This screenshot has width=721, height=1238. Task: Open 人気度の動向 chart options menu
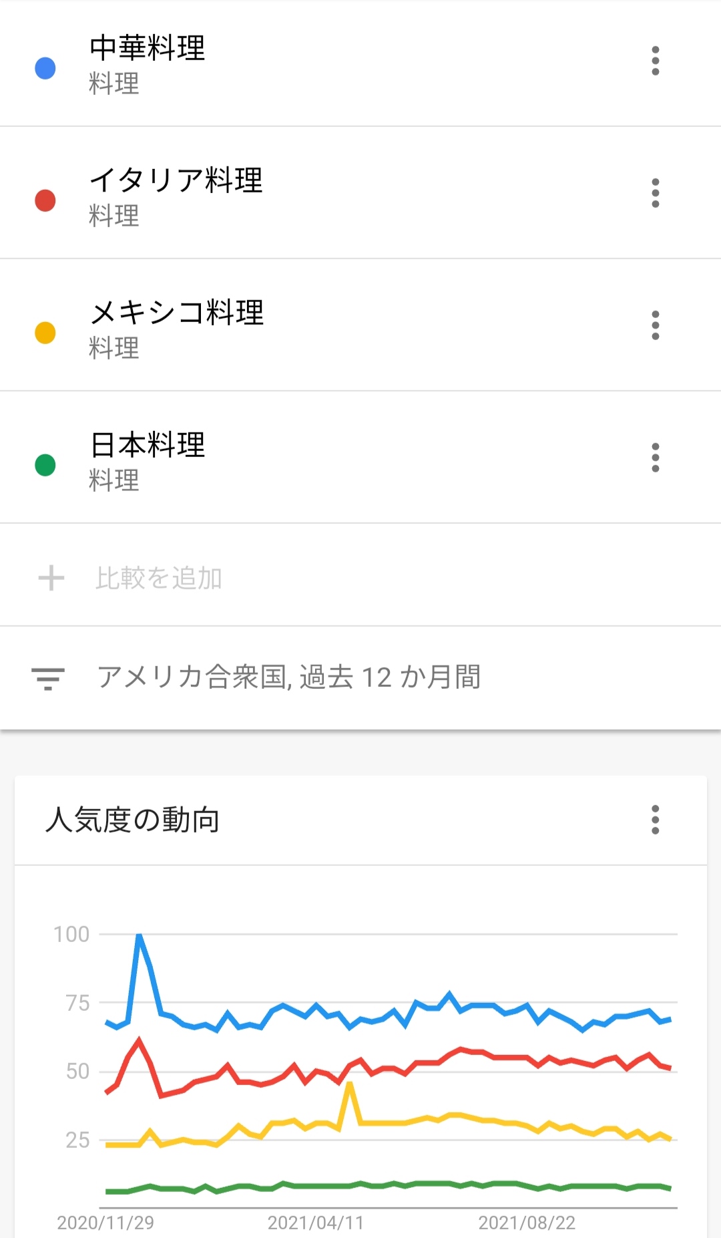tap(655, 820)
